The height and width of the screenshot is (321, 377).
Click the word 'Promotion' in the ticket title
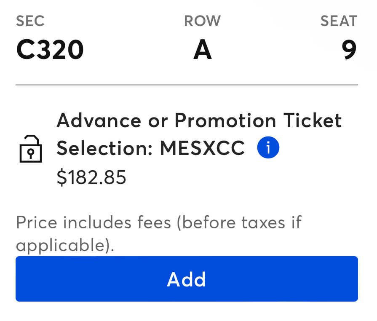point(225,121)
